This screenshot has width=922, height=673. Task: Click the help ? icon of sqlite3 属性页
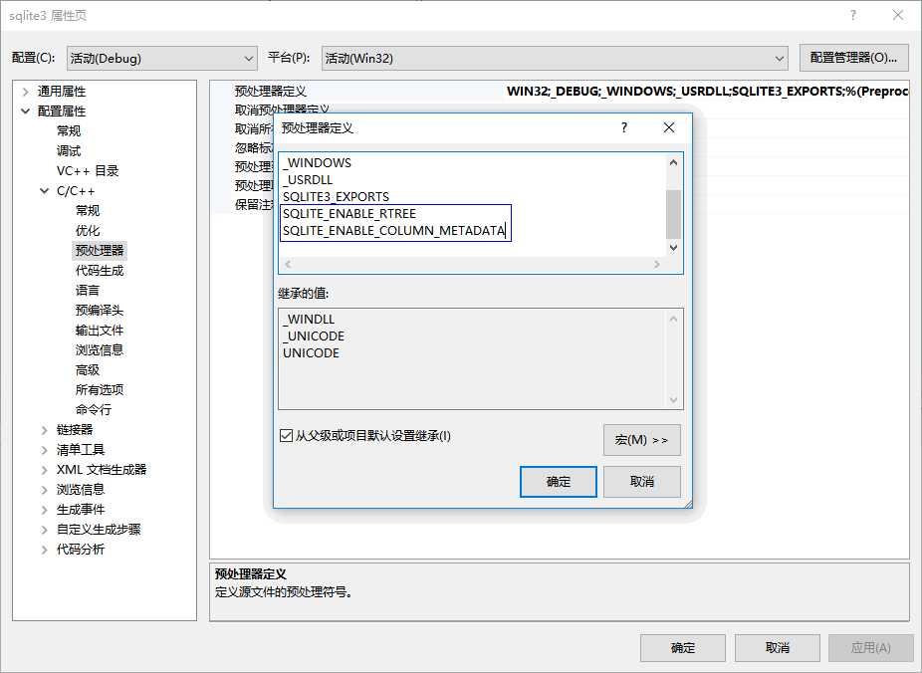pos(853,15)
